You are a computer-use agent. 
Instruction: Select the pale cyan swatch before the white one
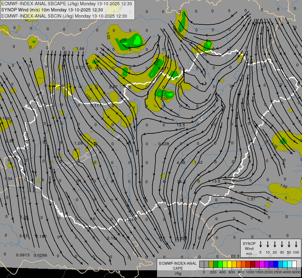click(290, 264)
